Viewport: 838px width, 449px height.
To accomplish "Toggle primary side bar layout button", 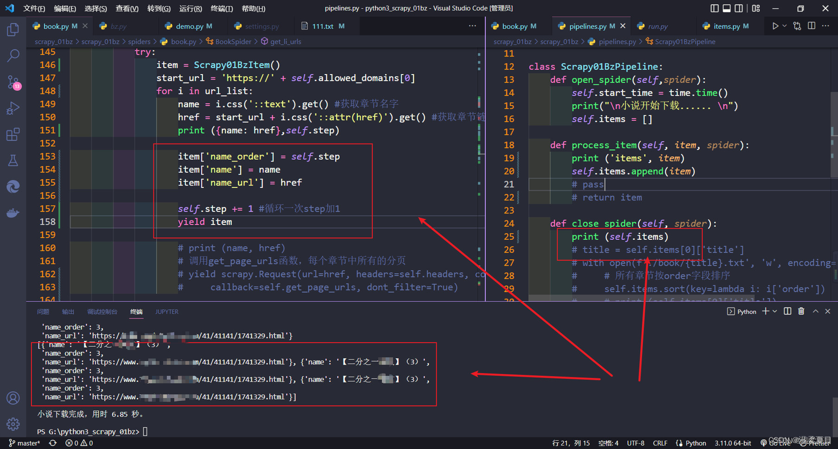I will pyautogui.click(x=715, y=8).
